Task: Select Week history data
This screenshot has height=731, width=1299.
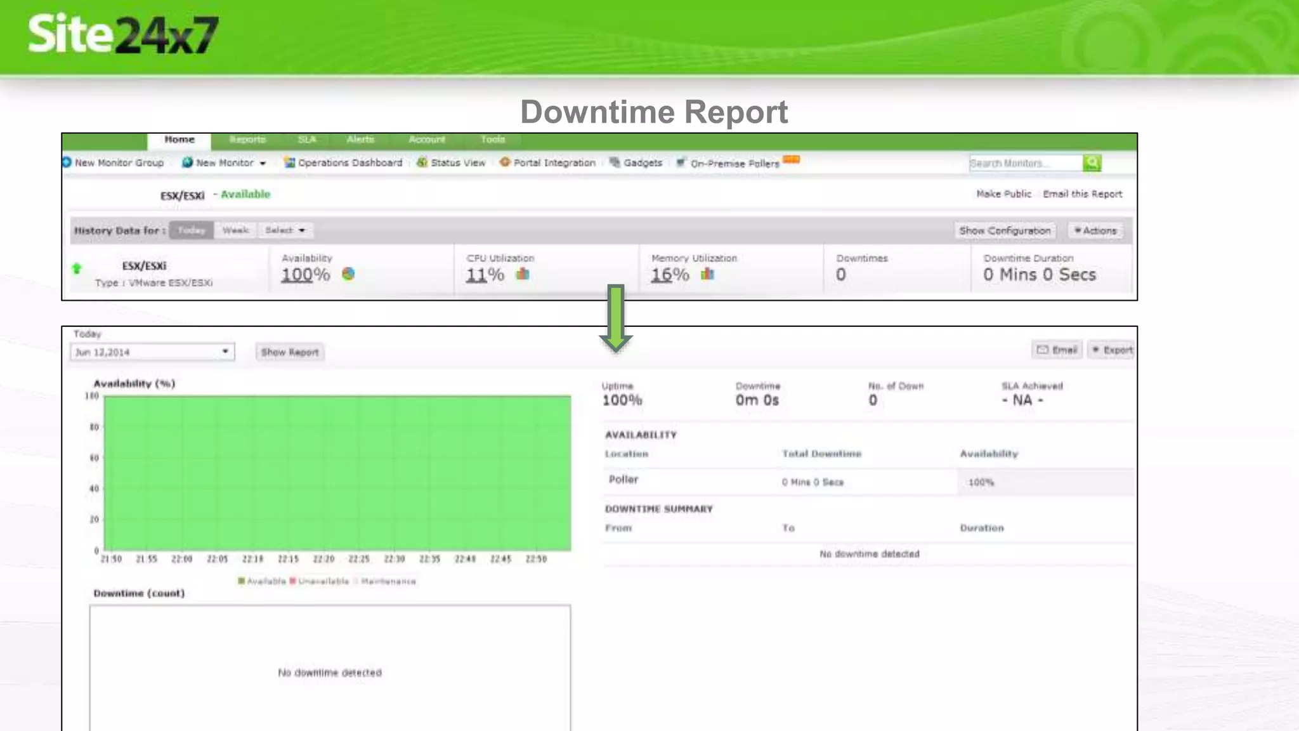Action: pos(235,230)
